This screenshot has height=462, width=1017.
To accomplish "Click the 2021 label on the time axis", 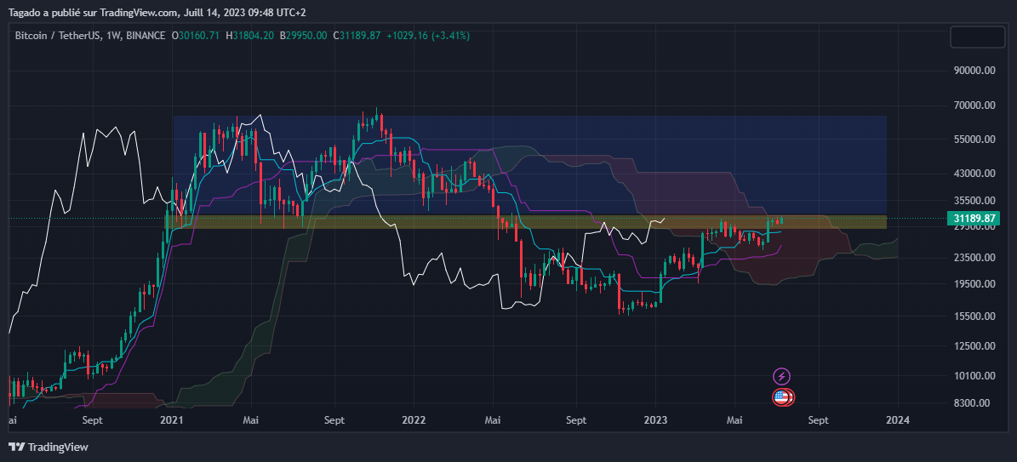I will pyautogui.click(x=171, y=420).
